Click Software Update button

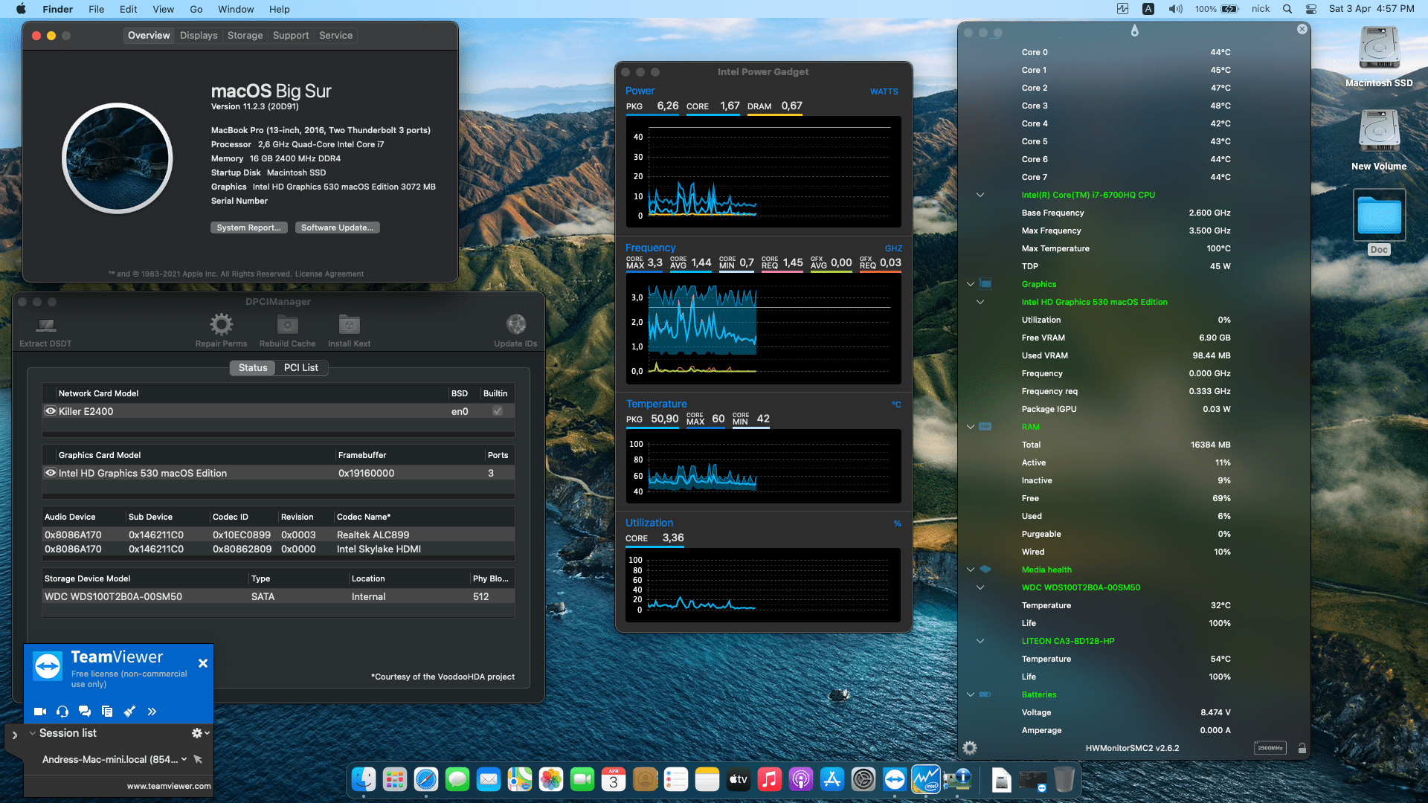pyautogui.click(x=337, y=228)
